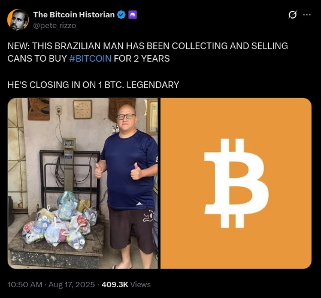Follow the #BITCOIN hashtag link
The image size is (321, 298).
click(x=90, y=59)
